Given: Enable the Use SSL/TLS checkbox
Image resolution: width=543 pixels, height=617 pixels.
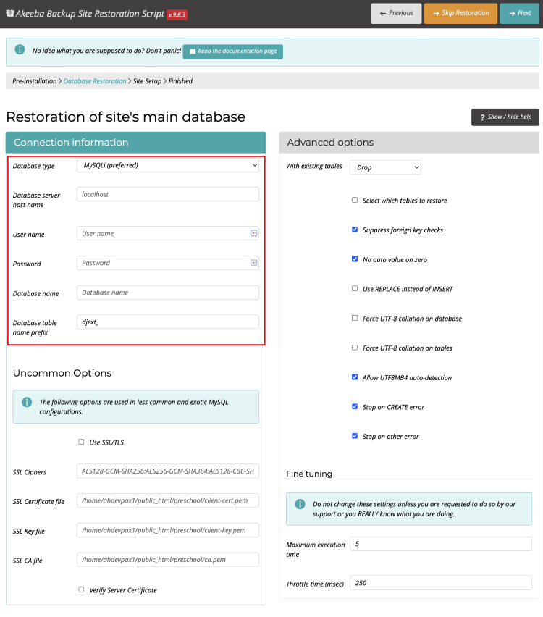Looking at the screenshot, I should (81, 442).
